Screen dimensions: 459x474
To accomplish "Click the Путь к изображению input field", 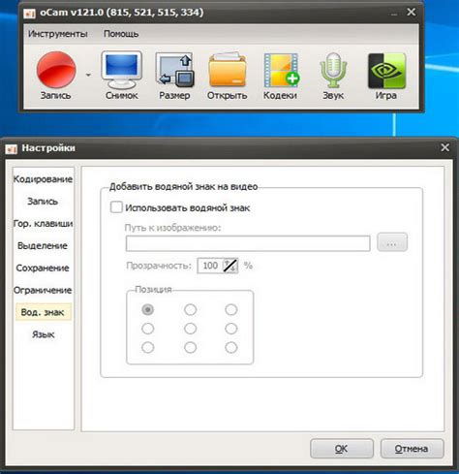I will (248, 243).
